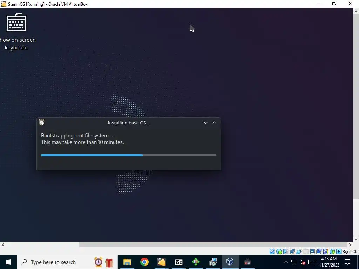The image size is (359, 269).
Task: Click the "This may take more than 10 minutes." text
Action: [x=82, y=142]
